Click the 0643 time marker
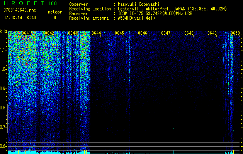The height and width of the screenshot is (154, 243). click(73, 33)
